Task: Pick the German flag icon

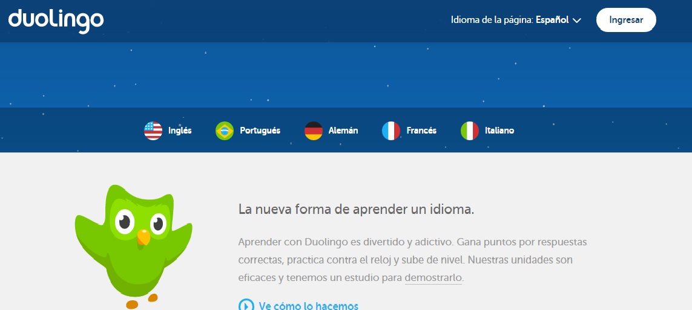Action: pyautogui.click(x=313, y=131)
